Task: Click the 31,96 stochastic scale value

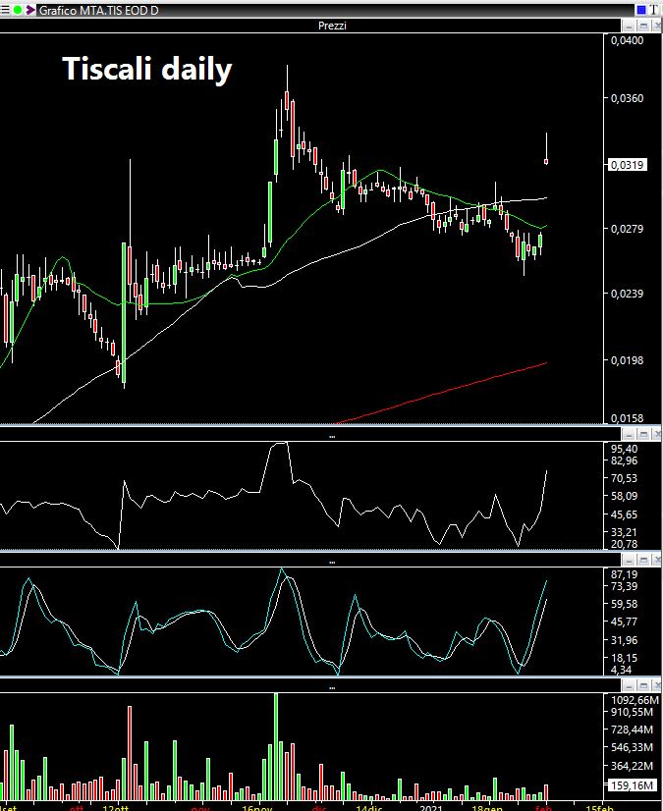Action: pos(624,640)
